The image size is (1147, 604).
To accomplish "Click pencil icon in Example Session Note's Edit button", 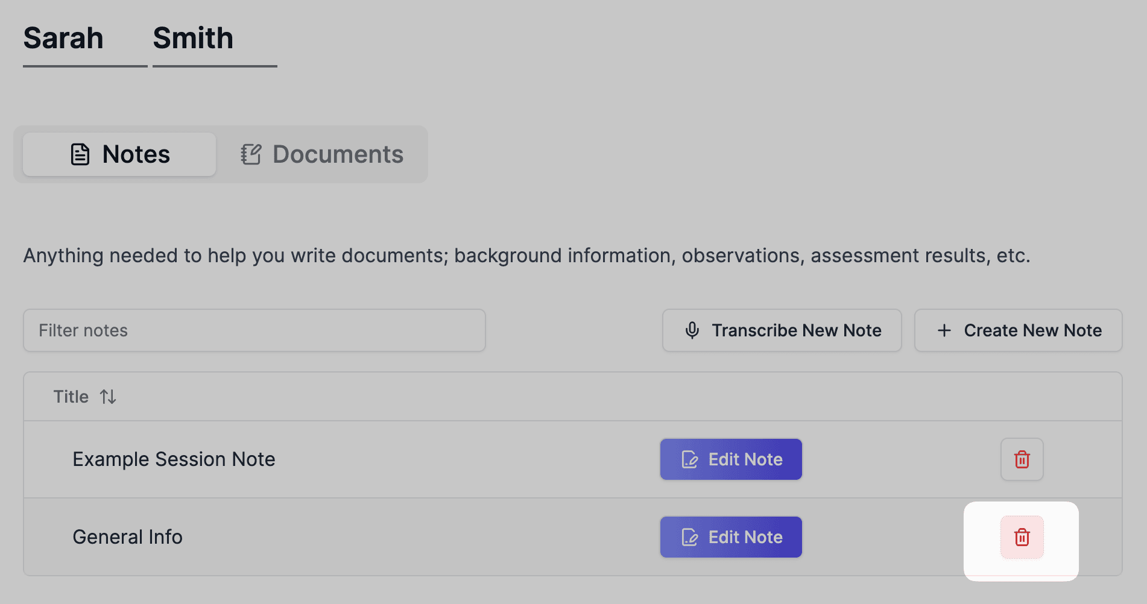I will pyautogui.click(x=690, y=459).
